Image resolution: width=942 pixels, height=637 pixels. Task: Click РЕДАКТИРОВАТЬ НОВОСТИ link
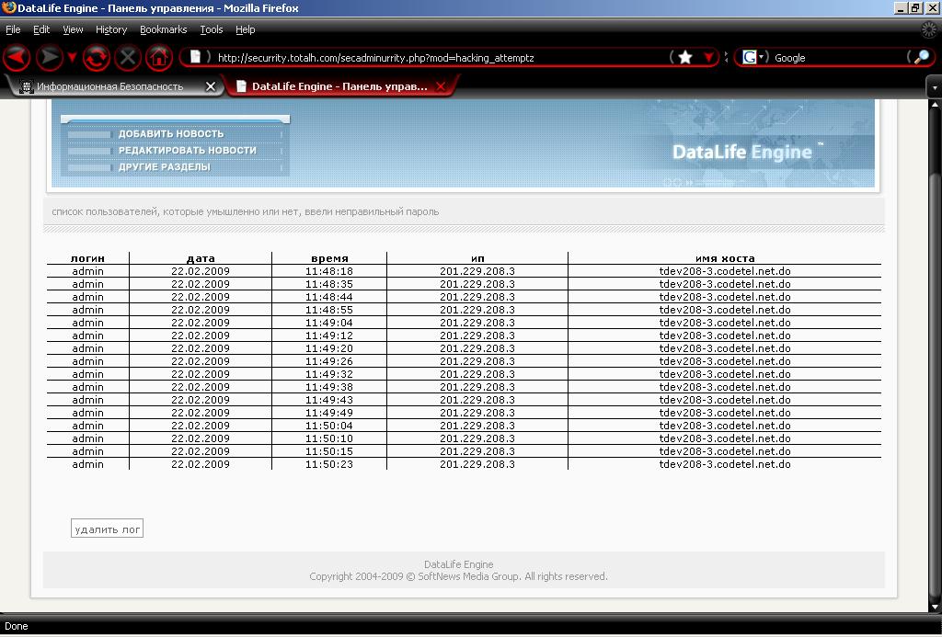pyautogui.click(x=188, y=150)
